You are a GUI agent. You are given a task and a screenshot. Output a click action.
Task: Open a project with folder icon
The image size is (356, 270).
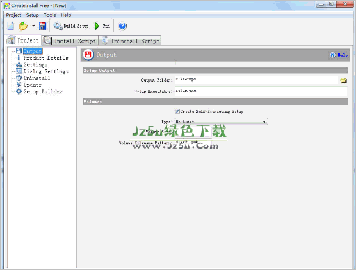23,26
